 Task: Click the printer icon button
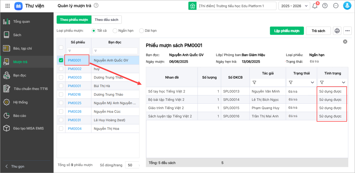click(x=337, y=31)
